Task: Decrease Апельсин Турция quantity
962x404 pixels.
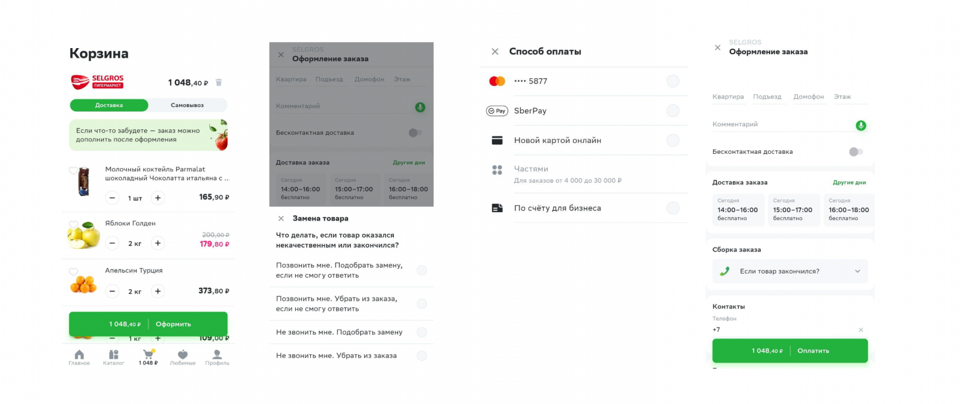Action: (112, 292)
